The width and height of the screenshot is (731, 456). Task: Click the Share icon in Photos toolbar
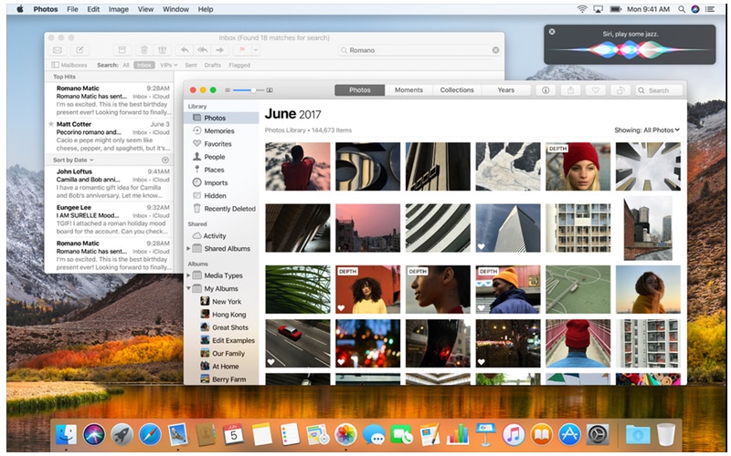tap(571, 90)
